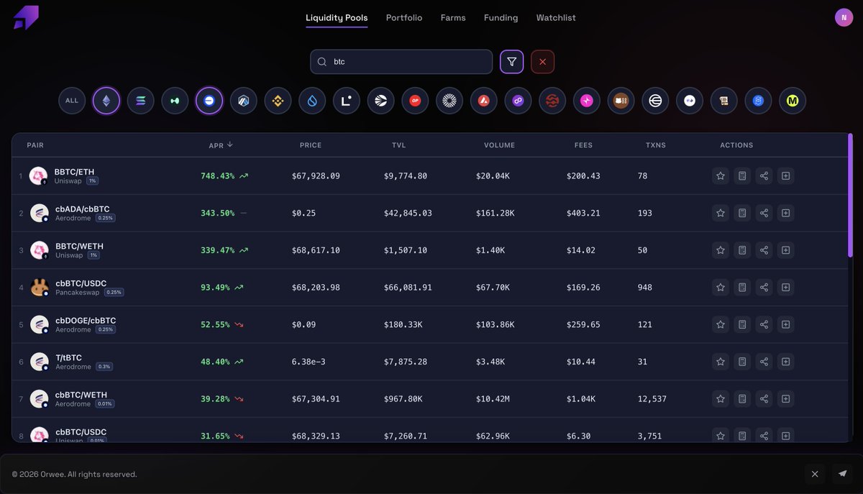
Task: Dismiss the footer bar with X
Action: click(815, 474)
